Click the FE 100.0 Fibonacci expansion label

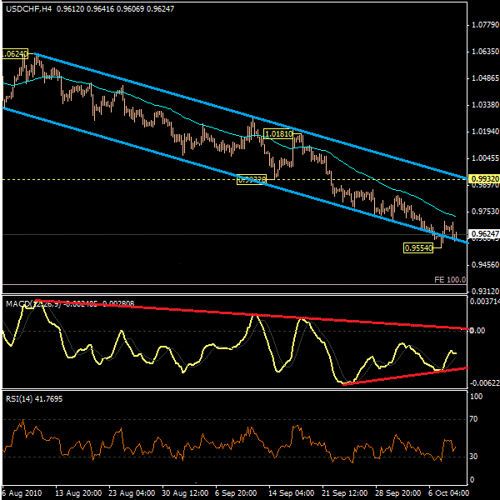450,280
